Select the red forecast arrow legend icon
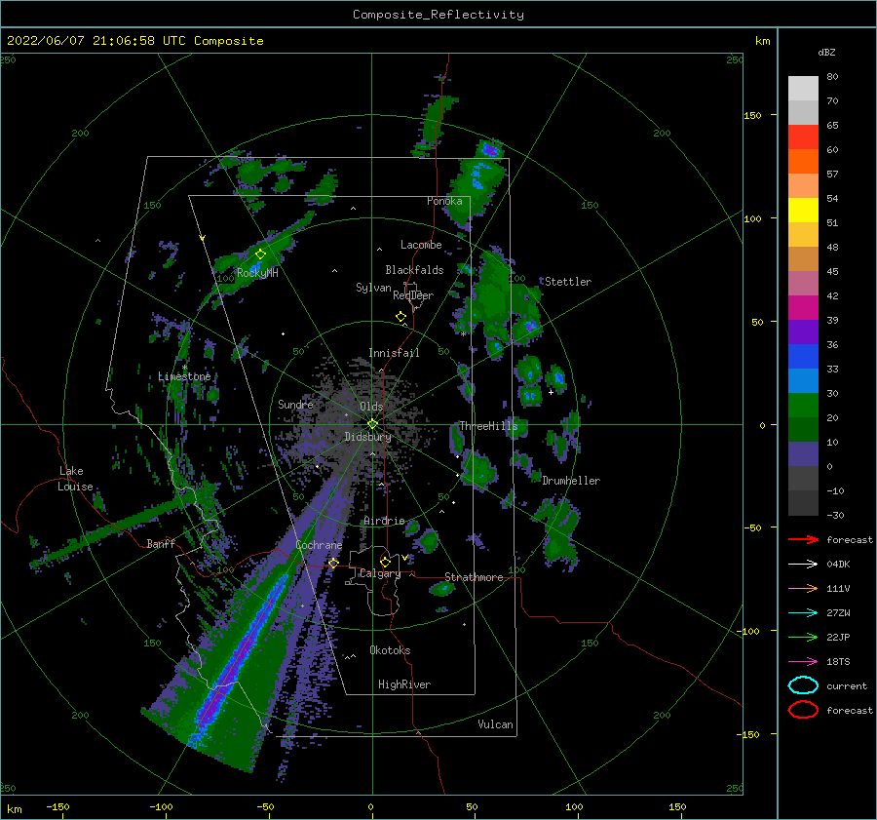This screenshot has width=877, height=820. pos(803,539)
